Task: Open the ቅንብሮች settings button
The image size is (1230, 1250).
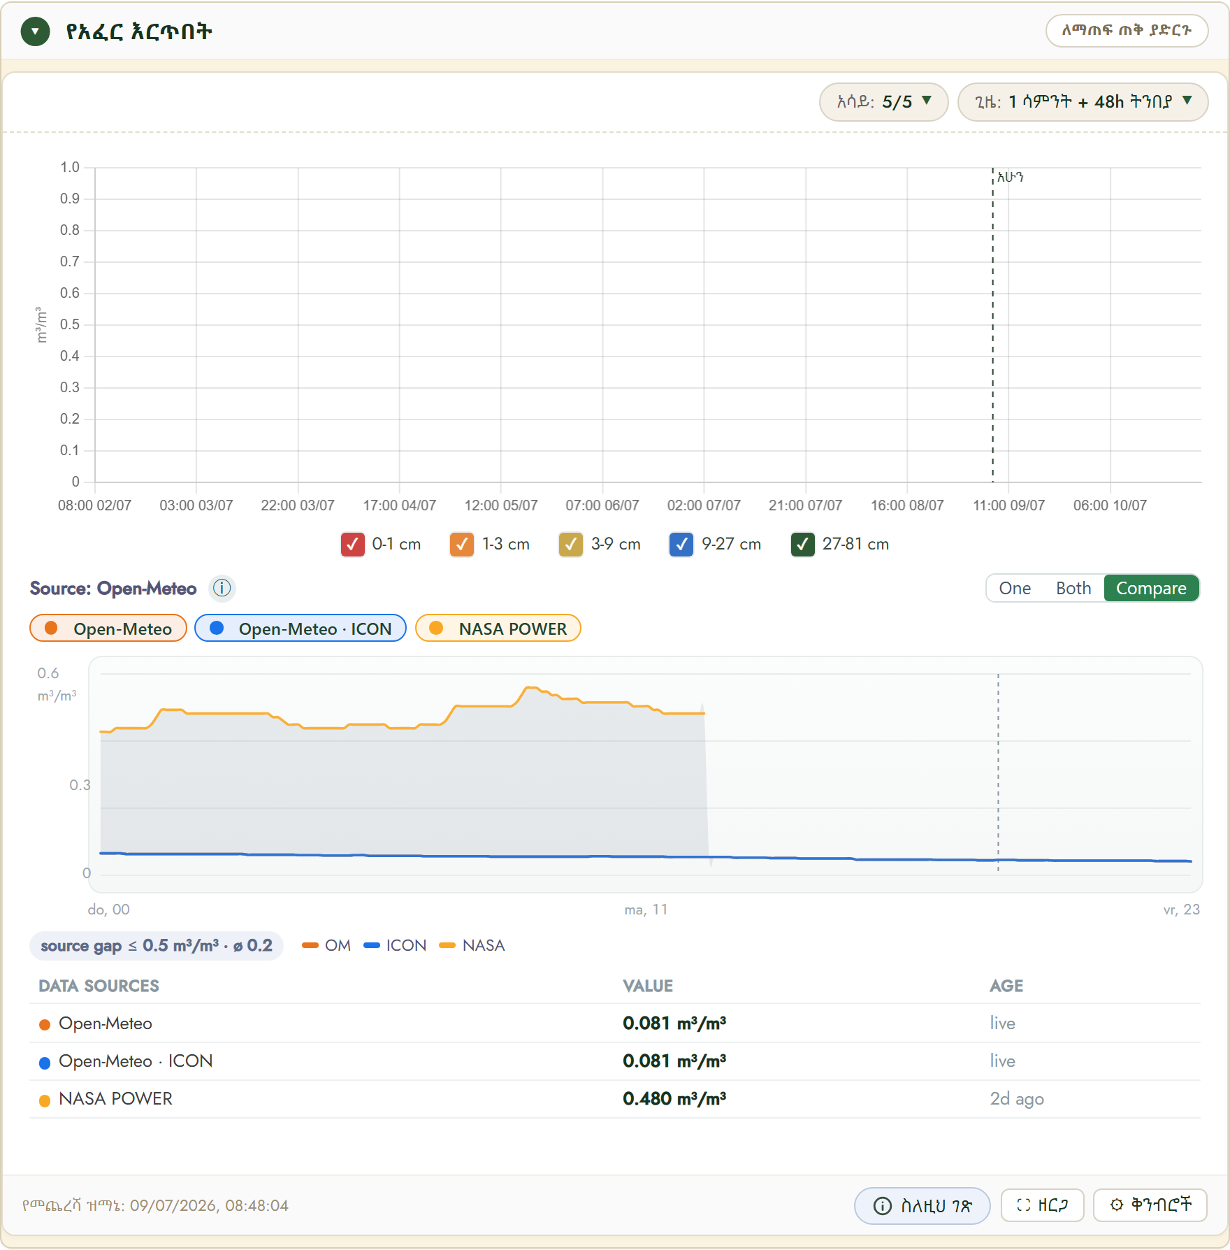Action: coord(1150,1205)
